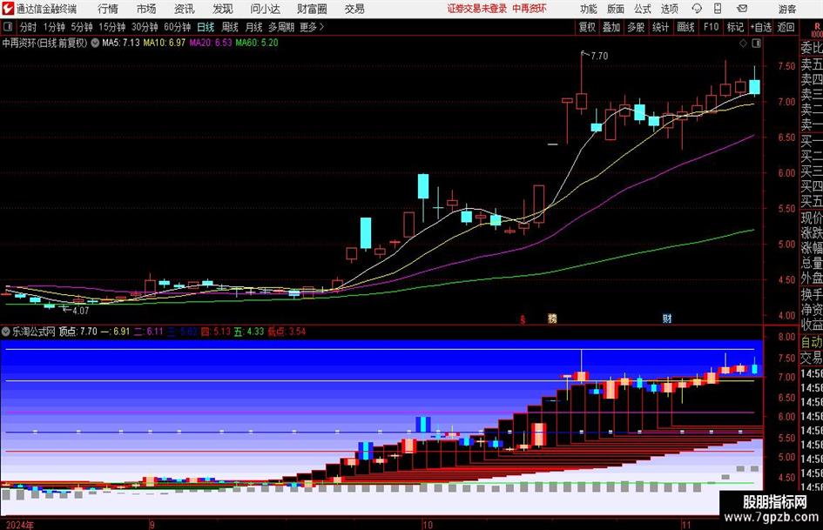This screenshot has height=530, width=823.
Task: Click the 证券交易未登录 login link
Action: [477, 9]
